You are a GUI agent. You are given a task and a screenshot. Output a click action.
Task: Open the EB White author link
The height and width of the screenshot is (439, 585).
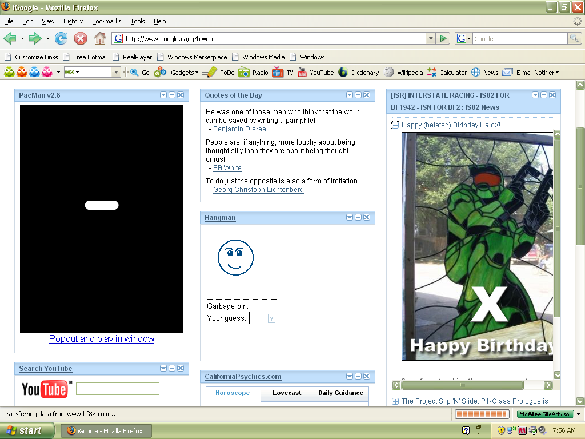(x=227, y=168)
